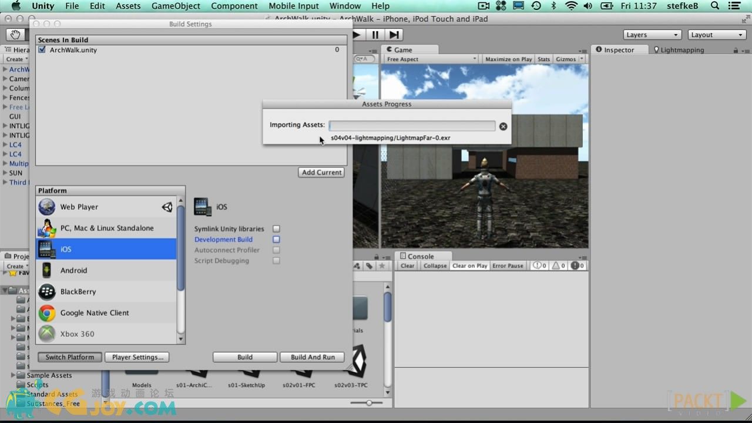The image size is (752, 423).
Task: Click the project search-by-label tag icon
Action: (369, 266)
